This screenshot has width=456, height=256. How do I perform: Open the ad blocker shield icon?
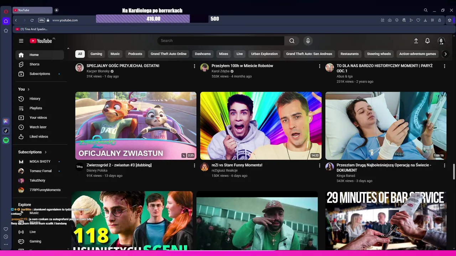click(x=397, y=20)
